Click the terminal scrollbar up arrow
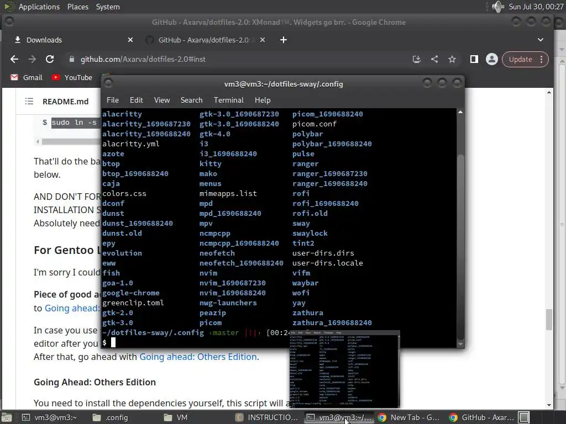566x424 pixels. pyautogui.click(x=460, y=113)
